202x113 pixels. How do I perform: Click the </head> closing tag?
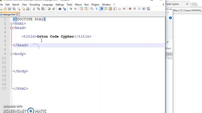(21, 45)
